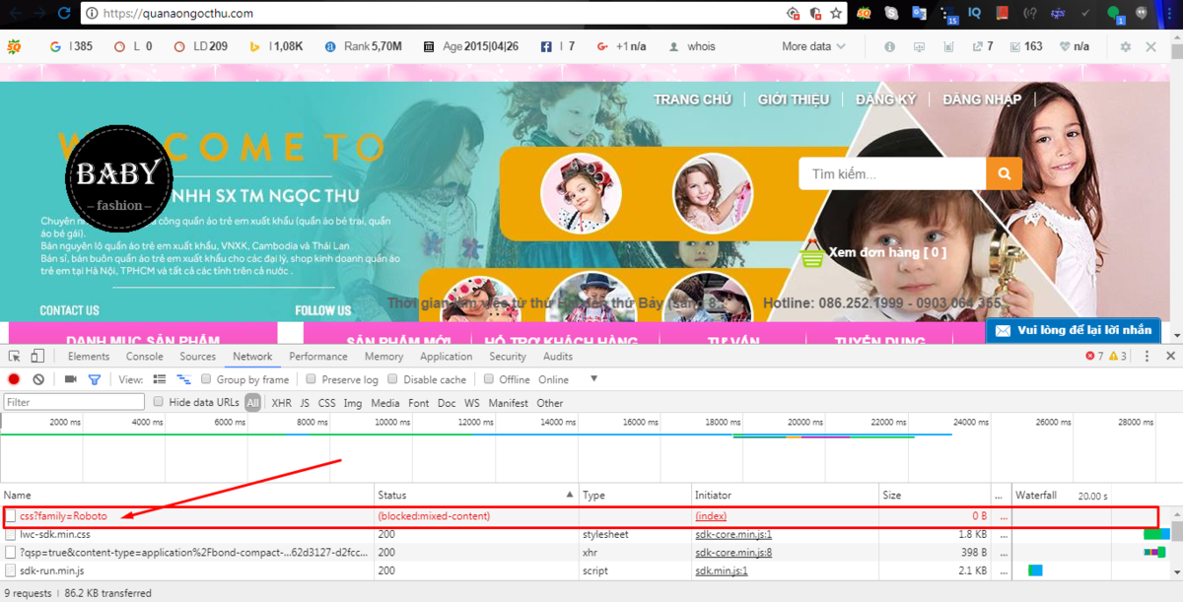The width and height of the screenshot is (1183, 602).
Task: Open the green chat extension with badge 1
Action: (1114, 14)
